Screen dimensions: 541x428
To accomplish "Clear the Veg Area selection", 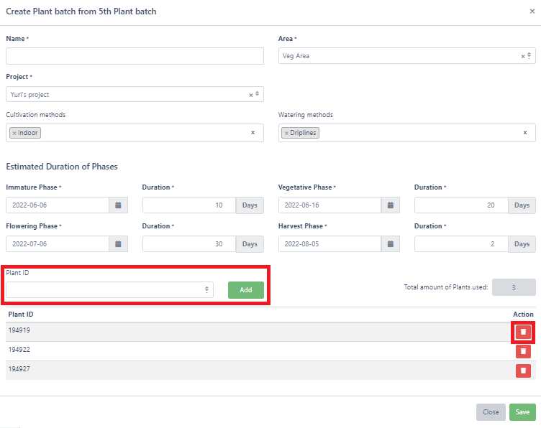I will (523, 56).
